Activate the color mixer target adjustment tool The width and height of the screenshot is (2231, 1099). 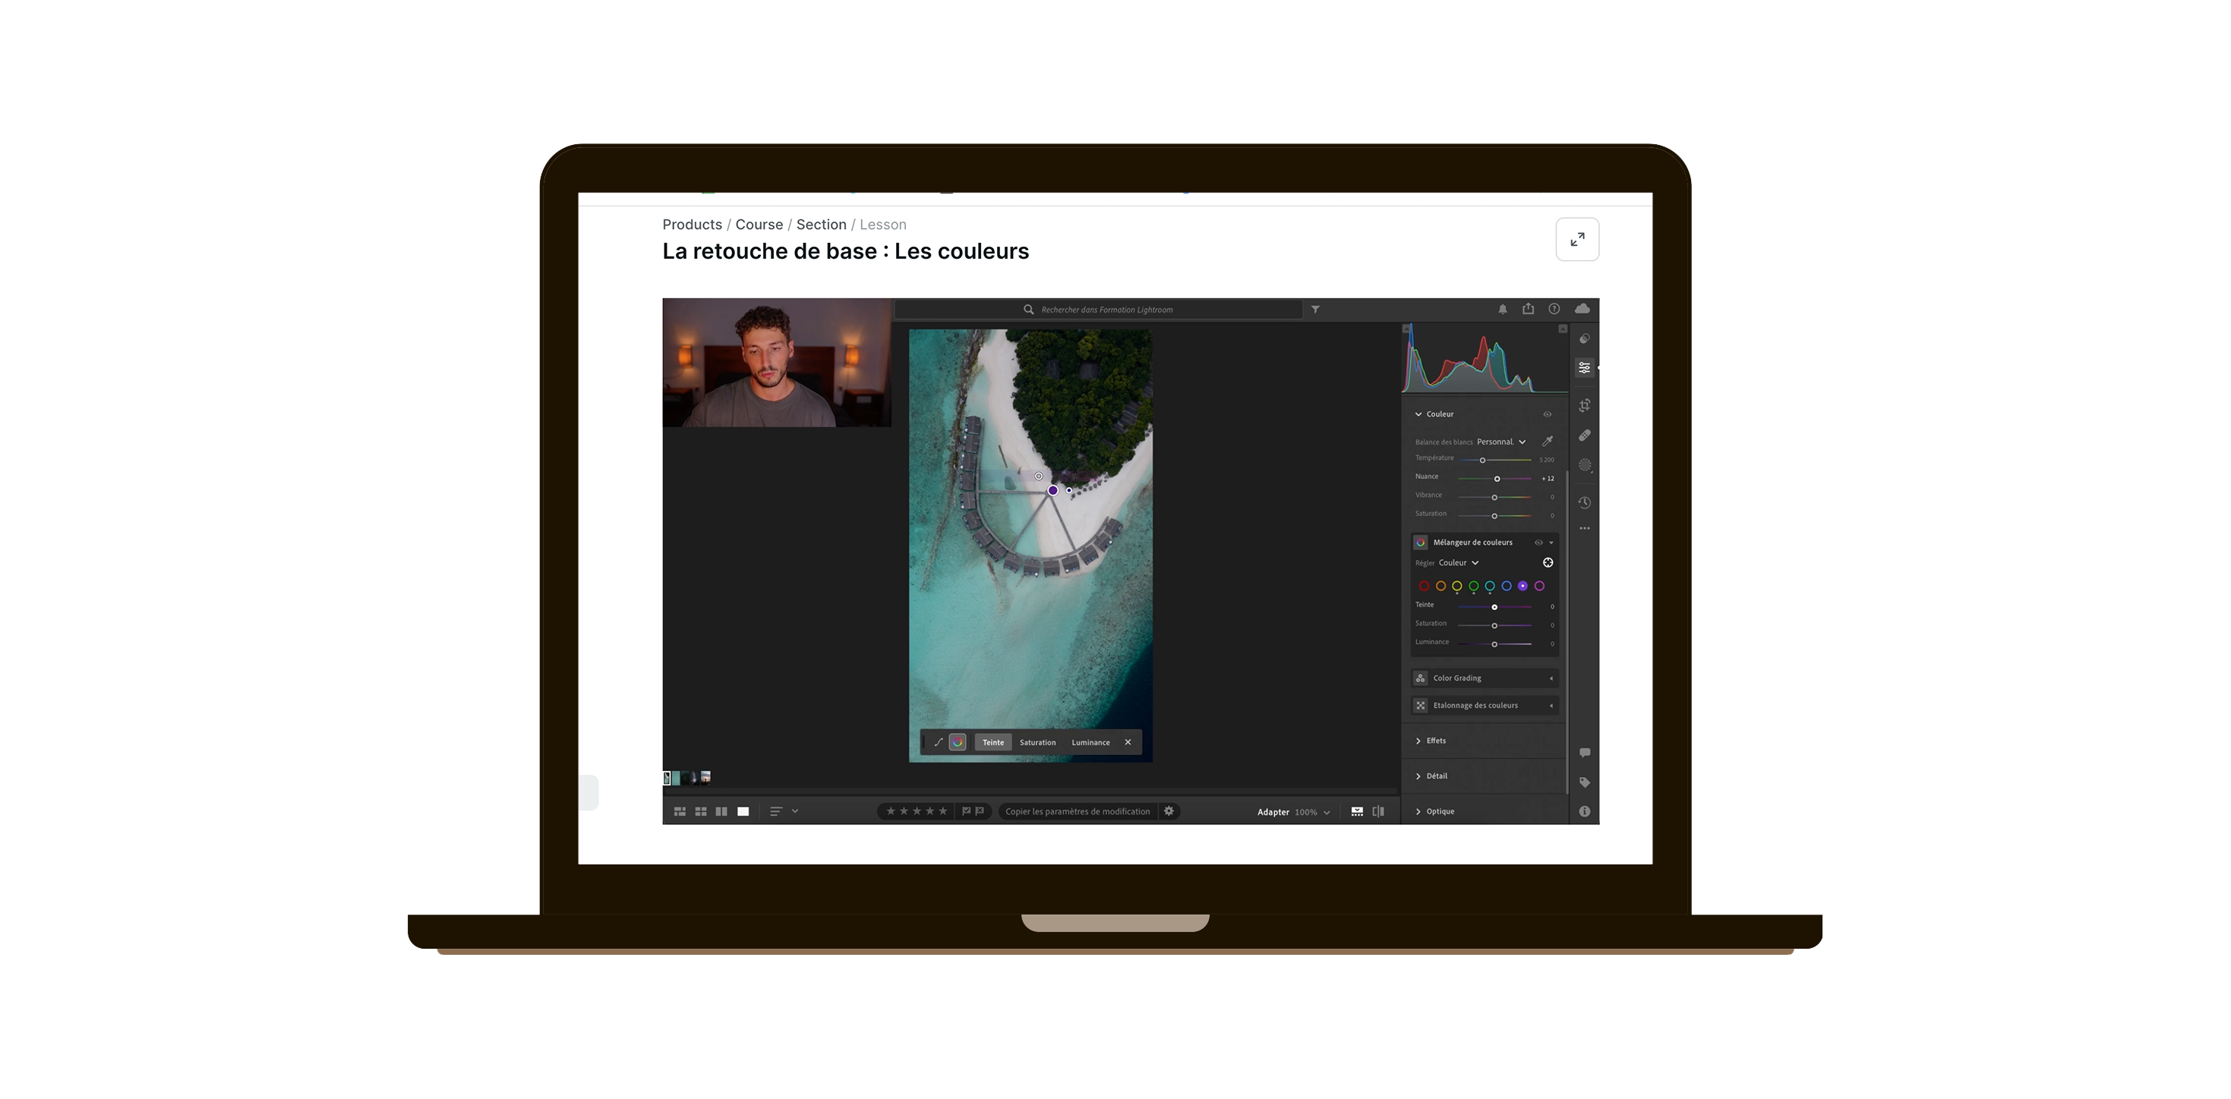(x=1548, y=562)
